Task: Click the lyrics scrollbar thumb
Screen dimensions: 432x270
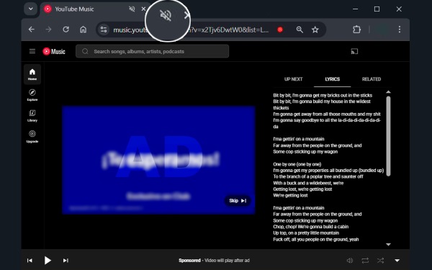Action: click(388, 136)
